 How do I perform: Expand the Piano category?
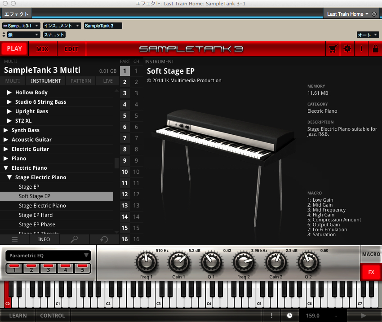[6, 159]
